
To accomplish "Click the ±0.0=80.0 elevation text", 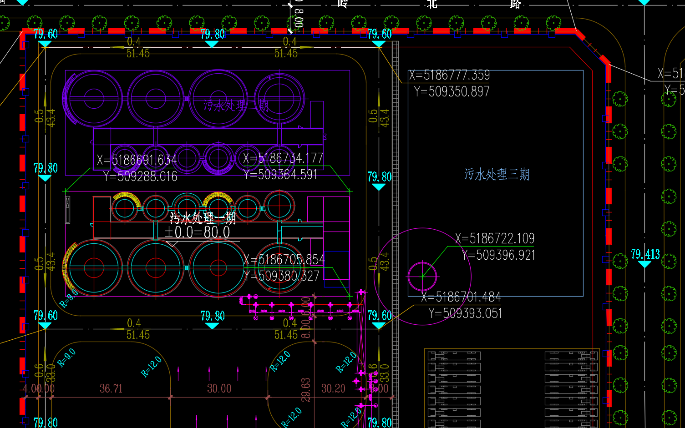I will (x=198, y=232).
